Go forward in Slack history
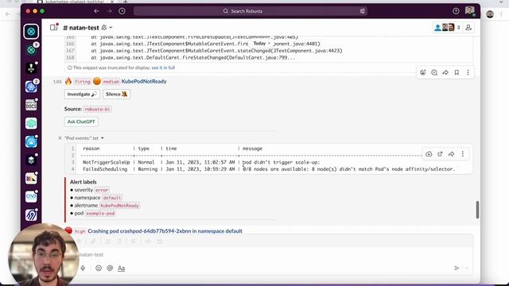The height and width of the screenshot is (286, 509). pyautogui.click(x=110, y=11)
